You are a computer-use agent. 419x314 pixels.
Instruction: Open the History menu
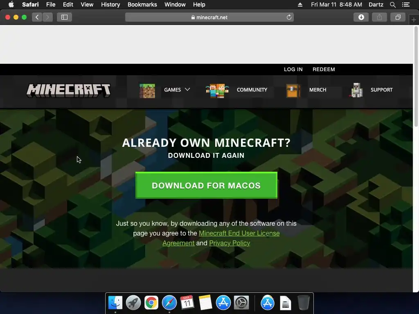click(x=110, y=4)
